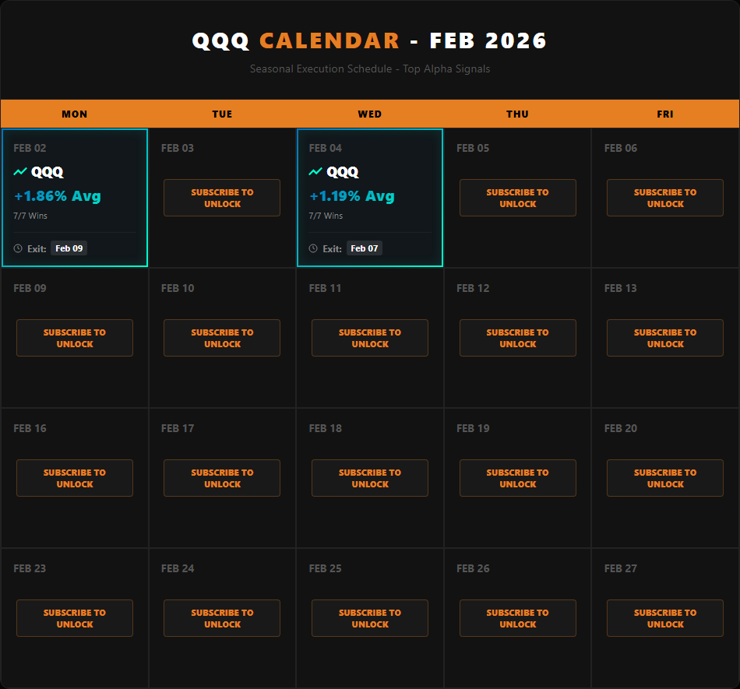The width and height of the screenshot is (740, 689).
Task: Click the clock icon next to Exit on Feb 02
Action: (17, 248)
